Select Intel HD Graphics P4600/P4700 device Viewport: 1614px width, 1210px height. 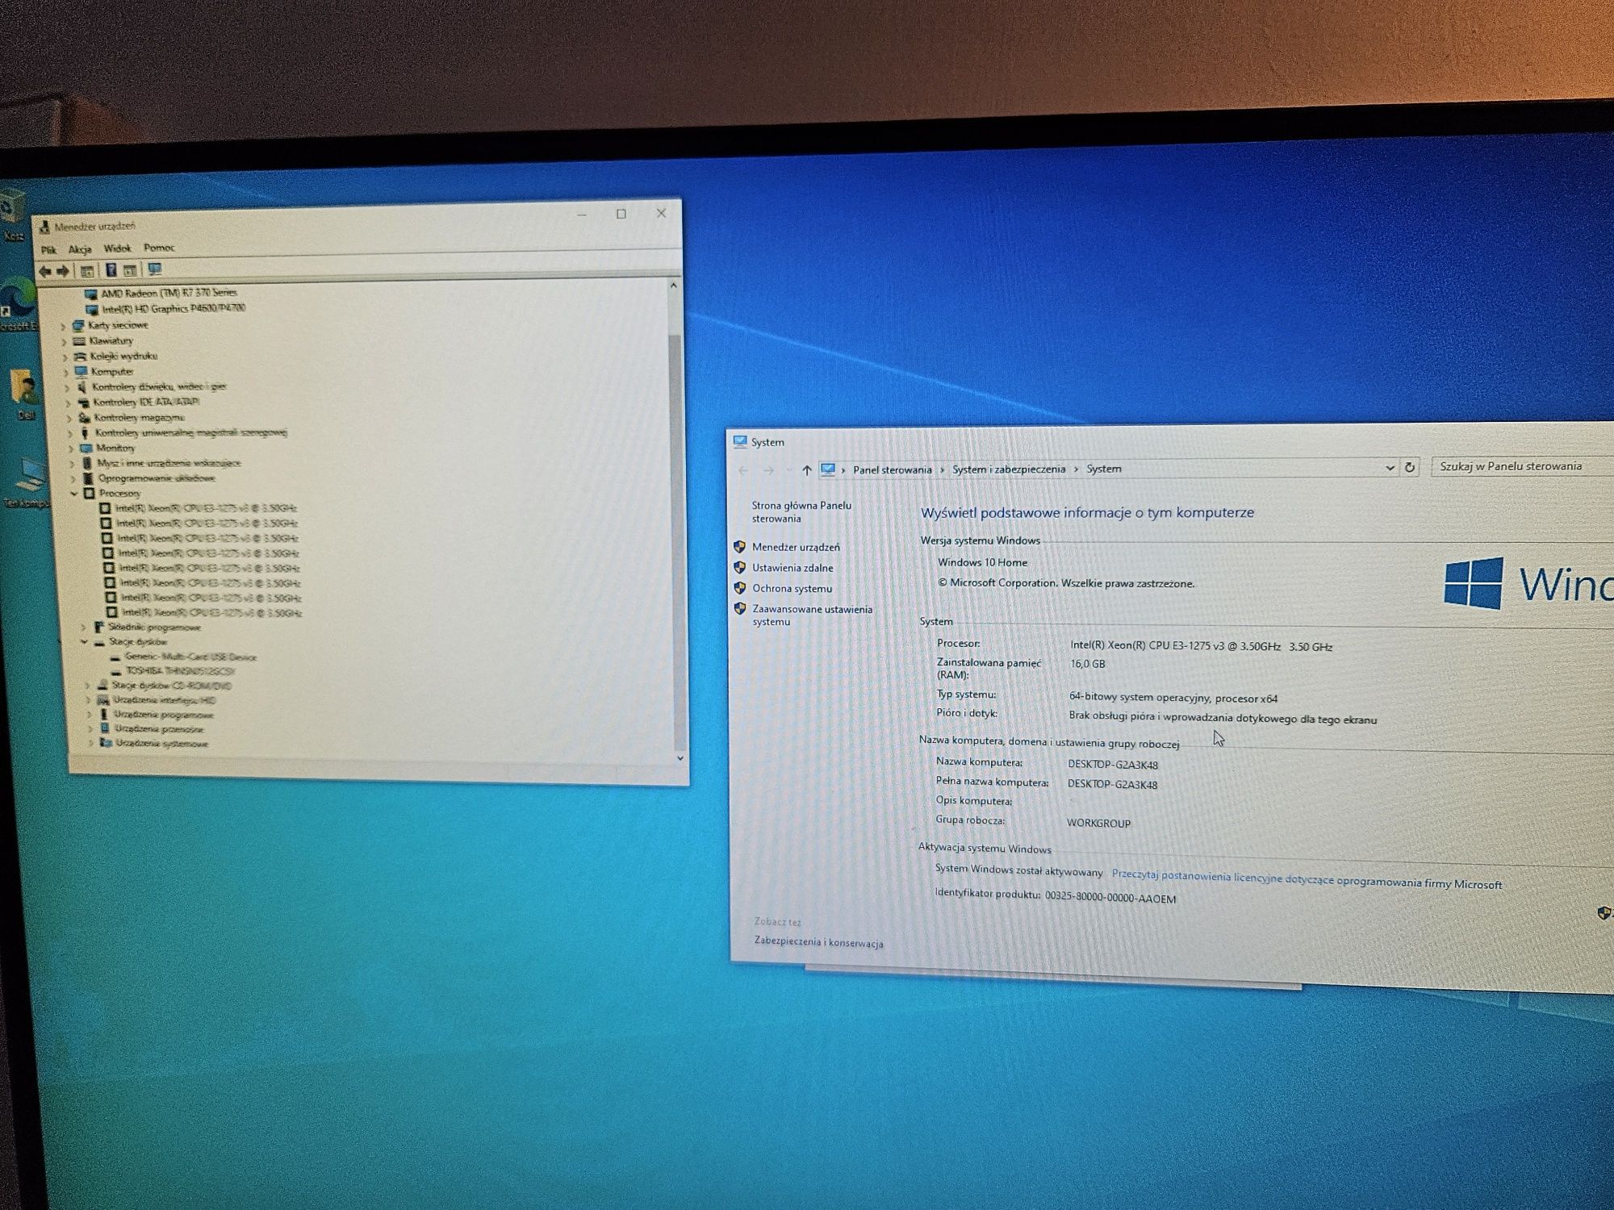tap(174, 308)
